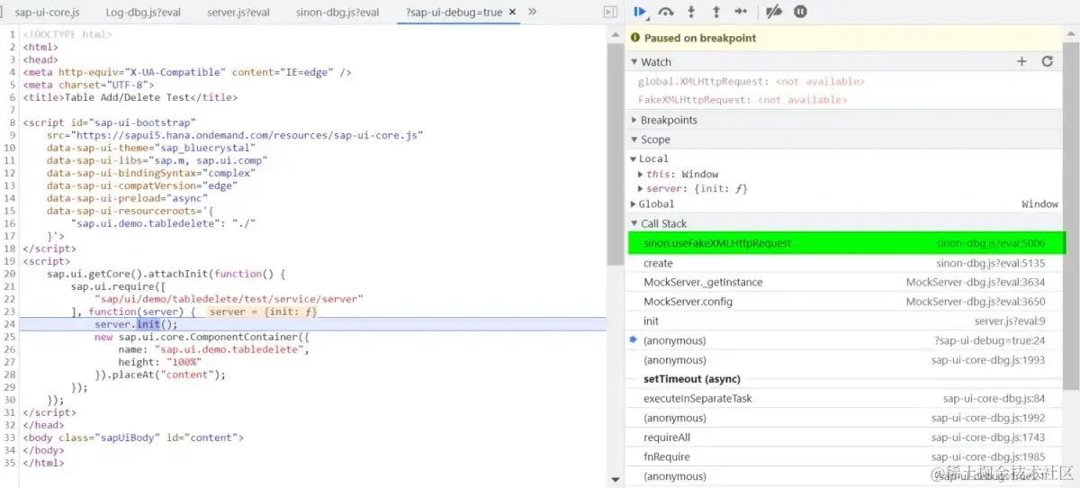Open sinon-dbg.js?eval:5135 source link
The width and height of the screenshot is (1080, 488).
990,263
